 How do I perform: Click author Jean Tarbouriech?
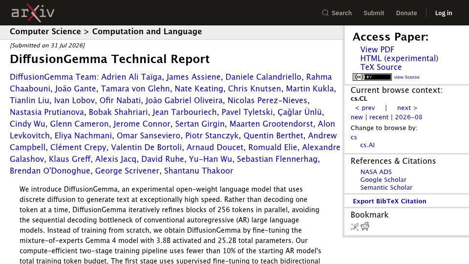(x=185, y=112)
